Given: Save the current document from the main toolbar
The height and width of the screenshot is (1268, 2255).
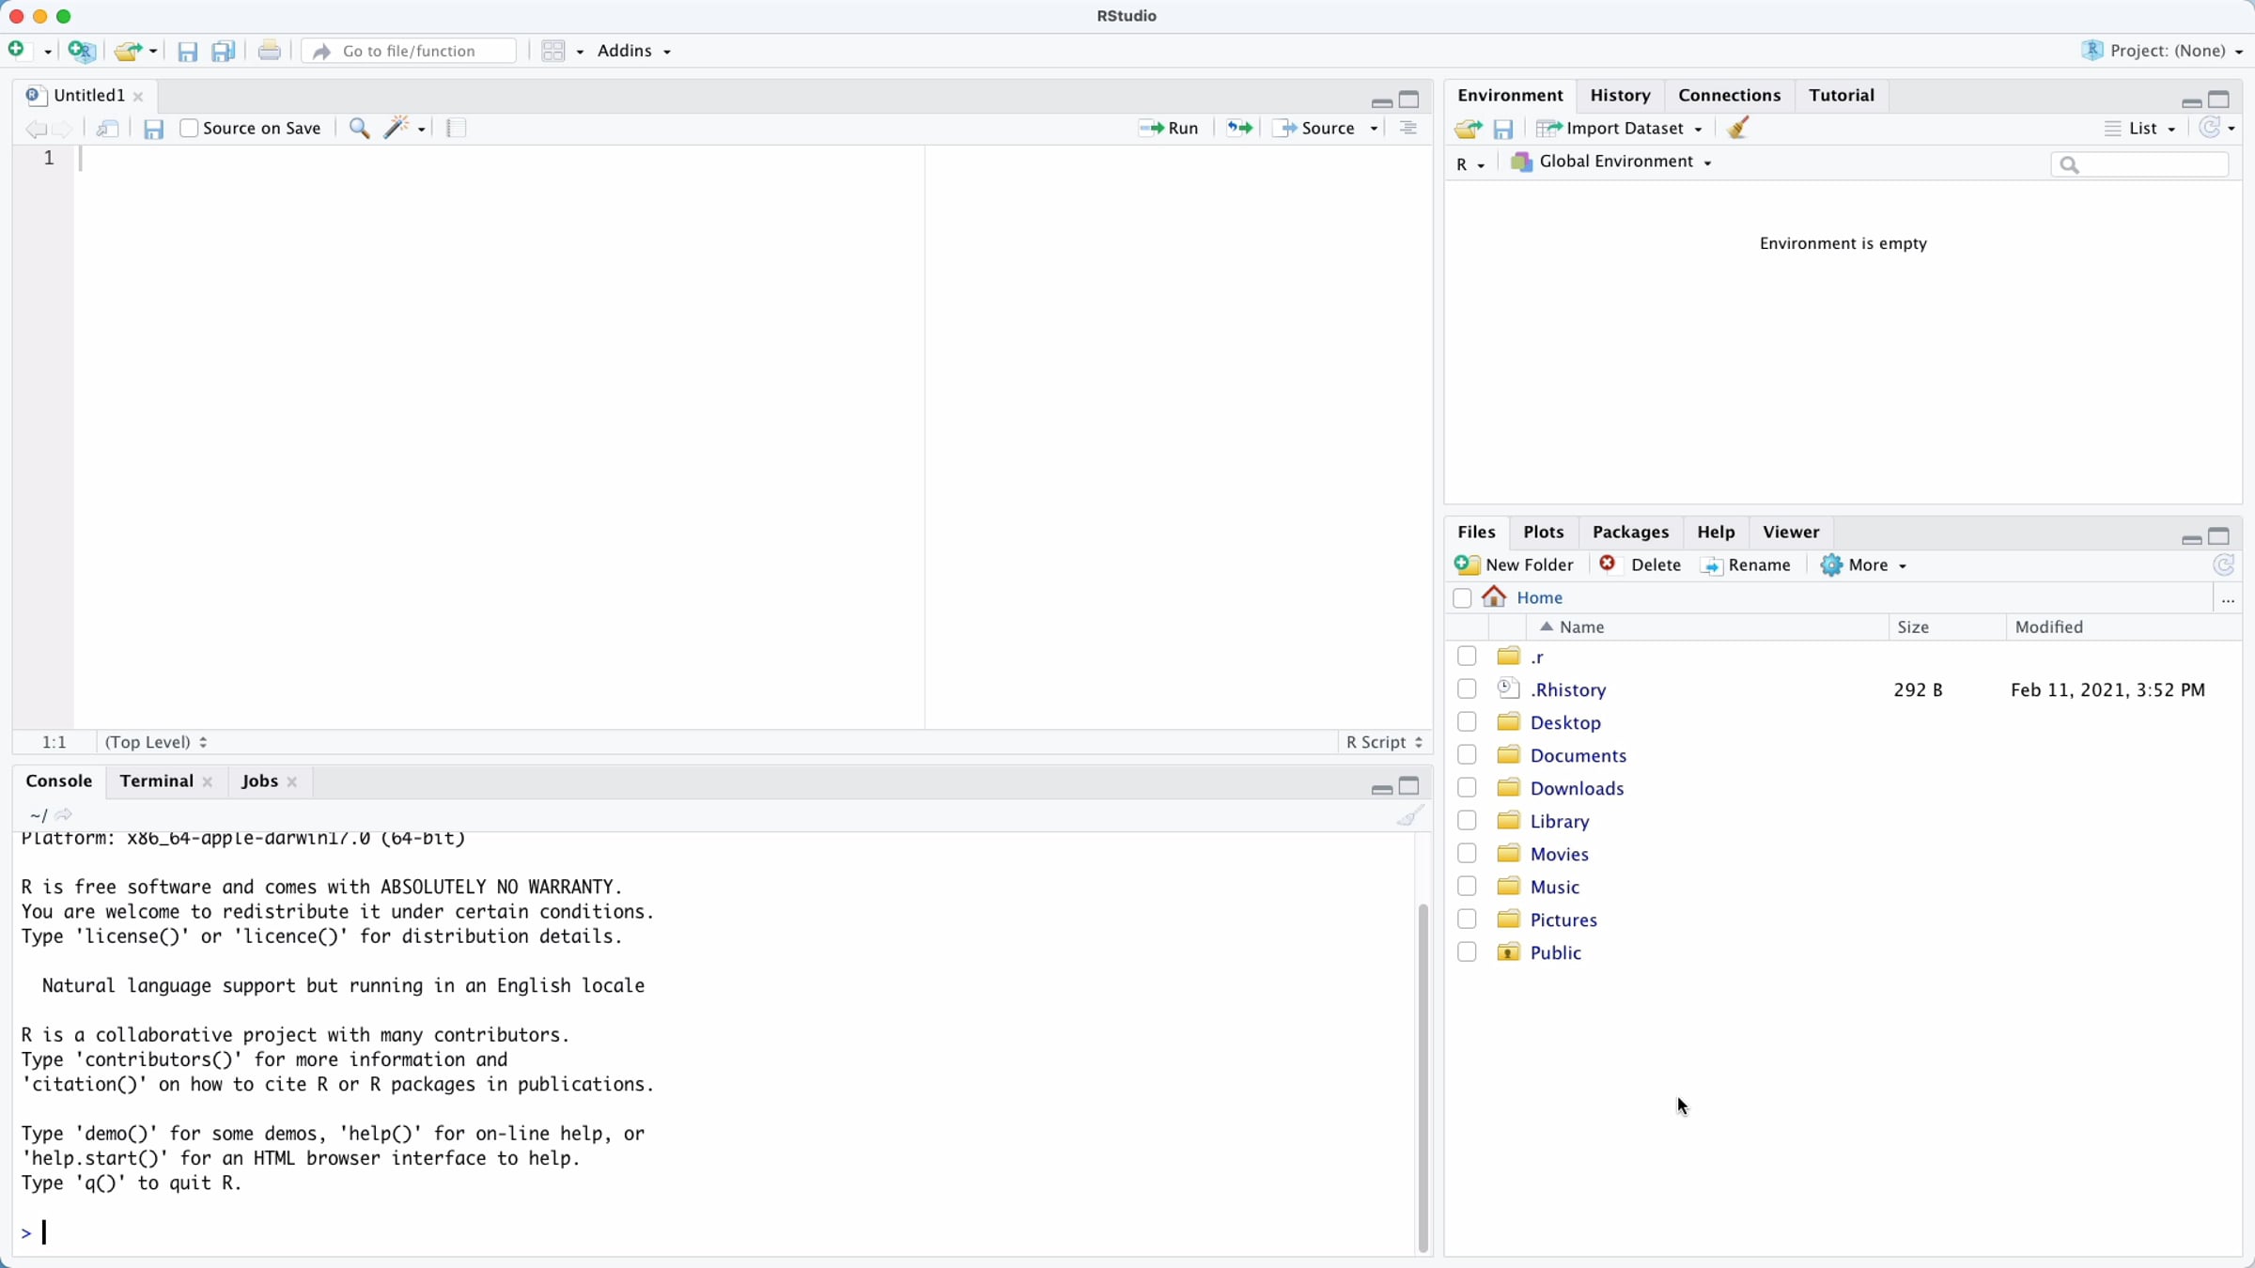Looking at the screenshot, I should point(187,52).
